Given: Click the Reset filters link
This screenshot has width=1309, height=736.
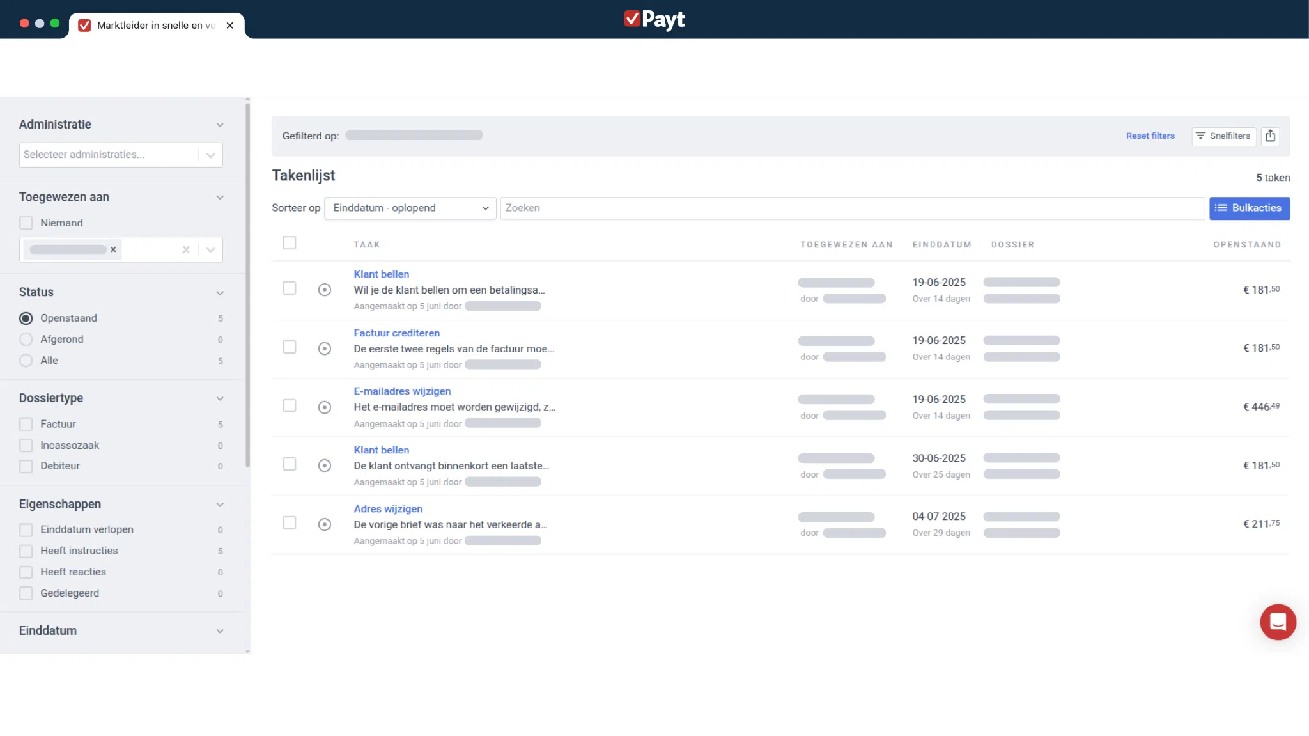Looking at the screenshot, I should click(x=1150, y=136).
